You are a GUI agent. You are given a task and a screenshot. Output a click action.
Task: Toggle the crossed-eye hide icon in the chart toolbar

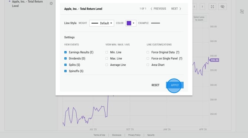click(222, 7)
